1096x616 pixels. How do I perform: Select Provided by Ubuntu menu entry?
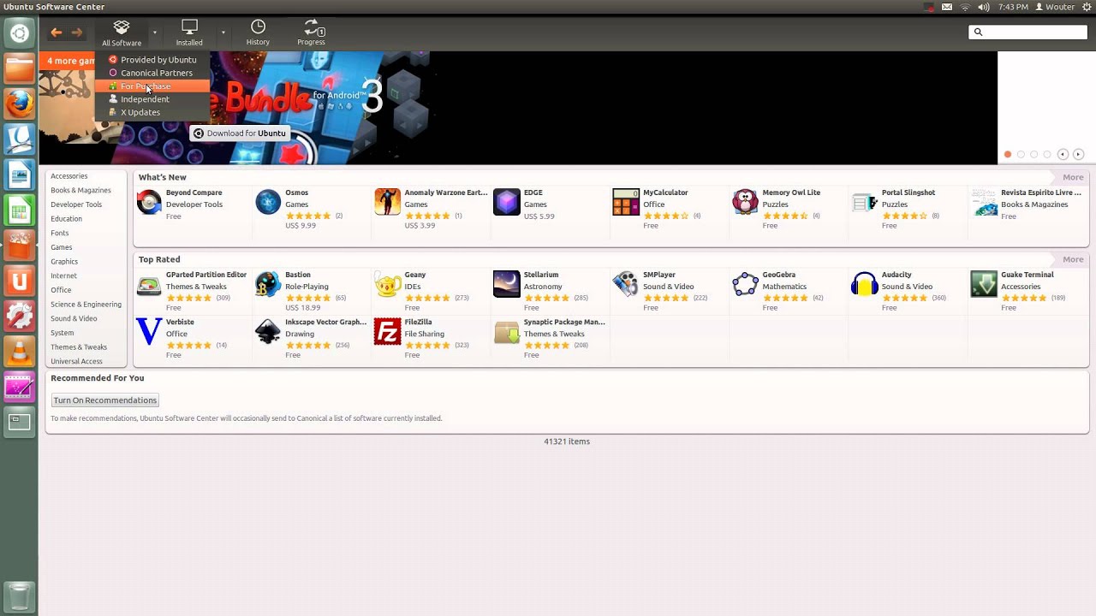pos(152,60)
